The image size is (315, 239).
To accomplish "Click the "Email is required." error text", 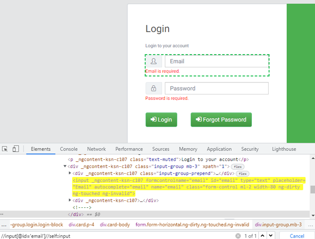I will tap(162, 71).
